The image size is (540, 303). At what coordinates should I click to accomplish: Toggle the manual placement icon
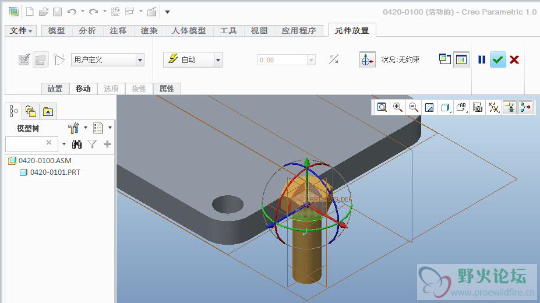[41, 60]
